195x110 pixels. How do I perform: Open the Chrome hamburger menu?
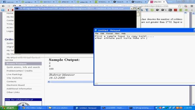pos(192,6)
